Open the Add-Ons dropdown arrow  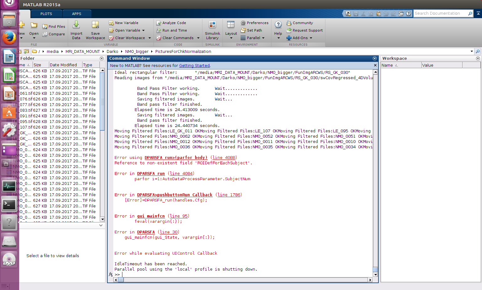tap(311, 38)
